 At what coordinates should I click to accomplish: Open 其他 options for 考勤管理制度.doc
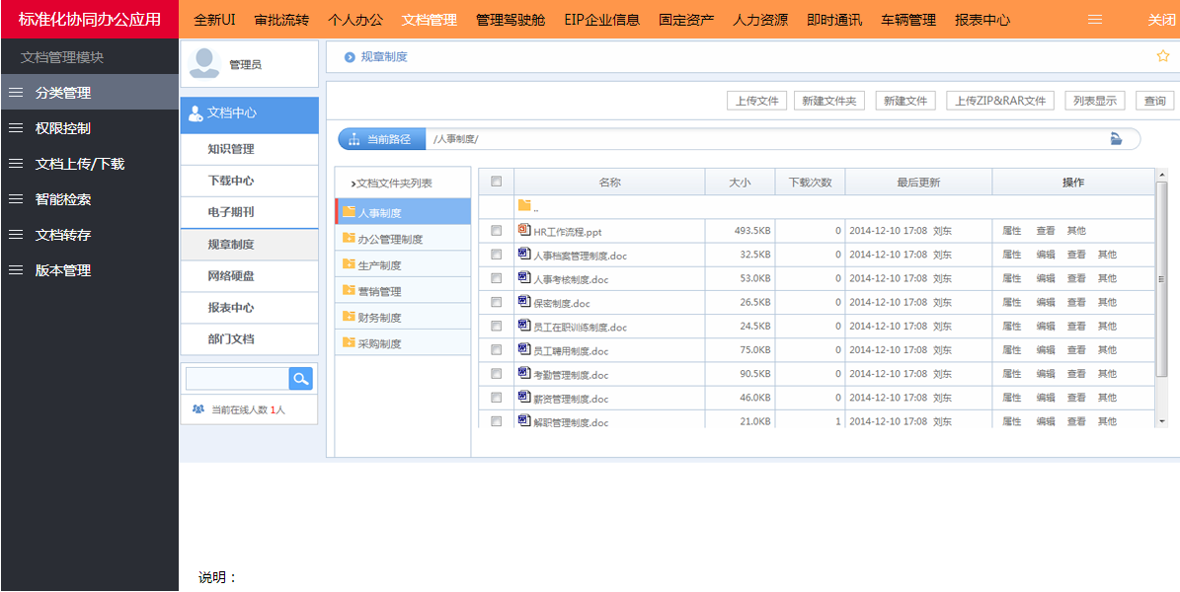pos(1107,374)
